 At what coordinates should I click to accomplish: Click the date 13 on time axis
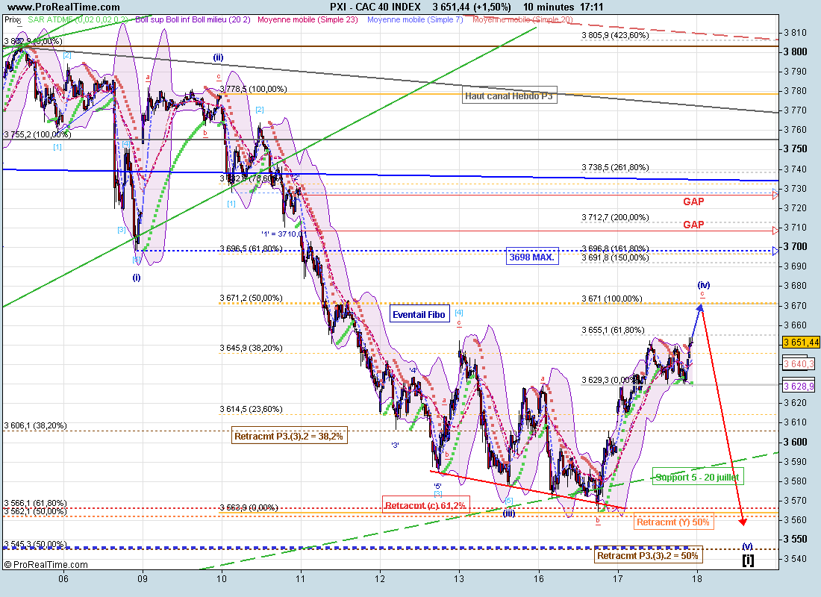pos(459,578)
